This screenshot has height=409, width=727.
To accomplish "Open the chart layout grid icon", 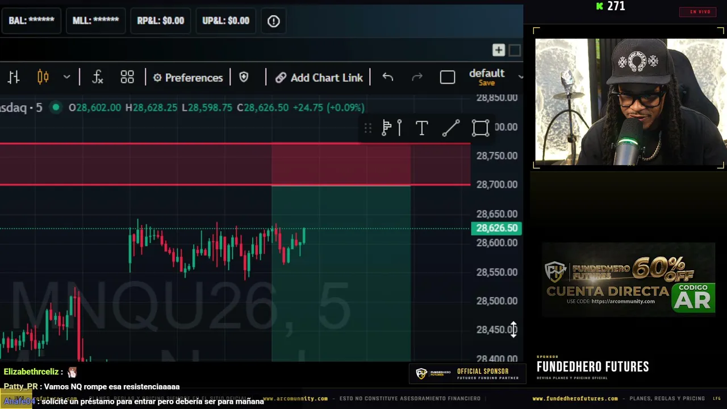I will click(127, 77).
